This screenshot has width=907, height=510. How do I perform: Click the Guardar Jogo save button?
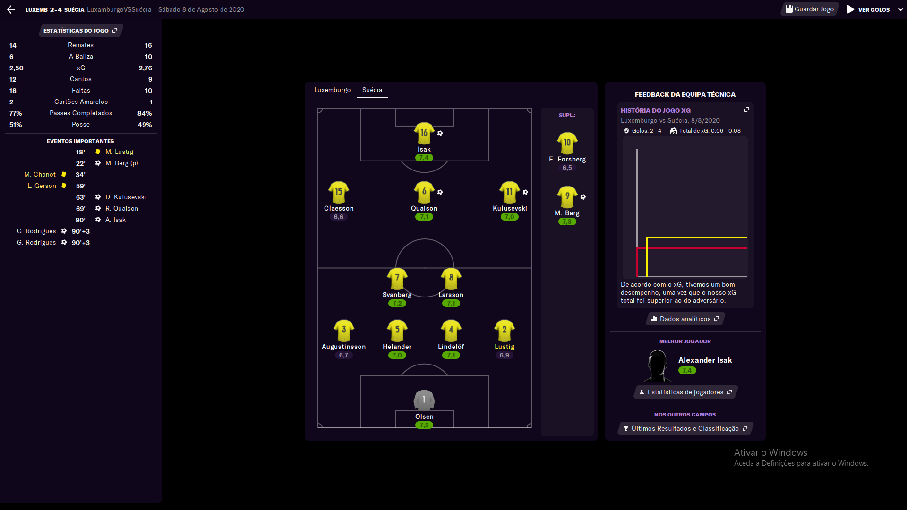pos(809,9)
